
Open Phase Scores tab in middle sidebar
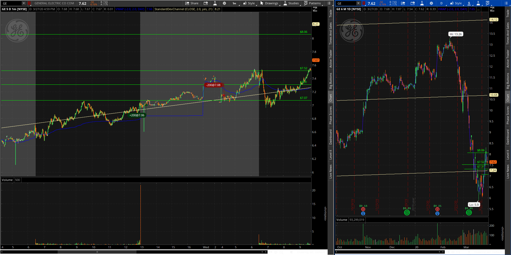[331, 115]
